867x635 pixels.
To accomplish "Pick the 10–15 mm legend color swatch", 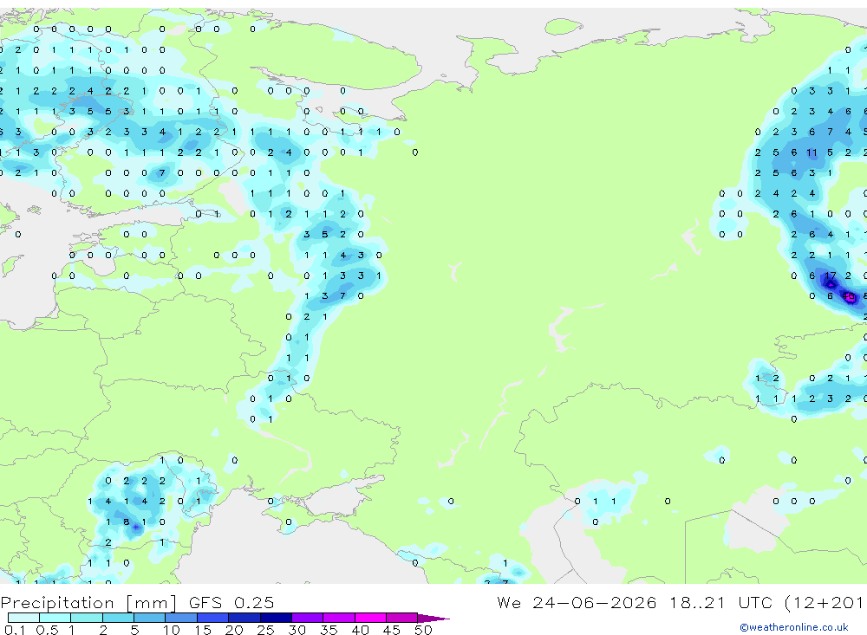I will [181, 618].
